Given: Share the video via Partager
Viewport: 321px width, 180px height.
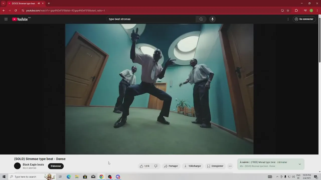Looking at the screenshot, I should pos(171,166).
